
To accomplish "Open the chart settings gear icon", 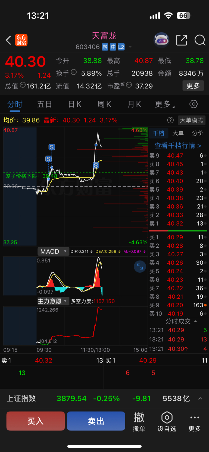I will point(194,104).
